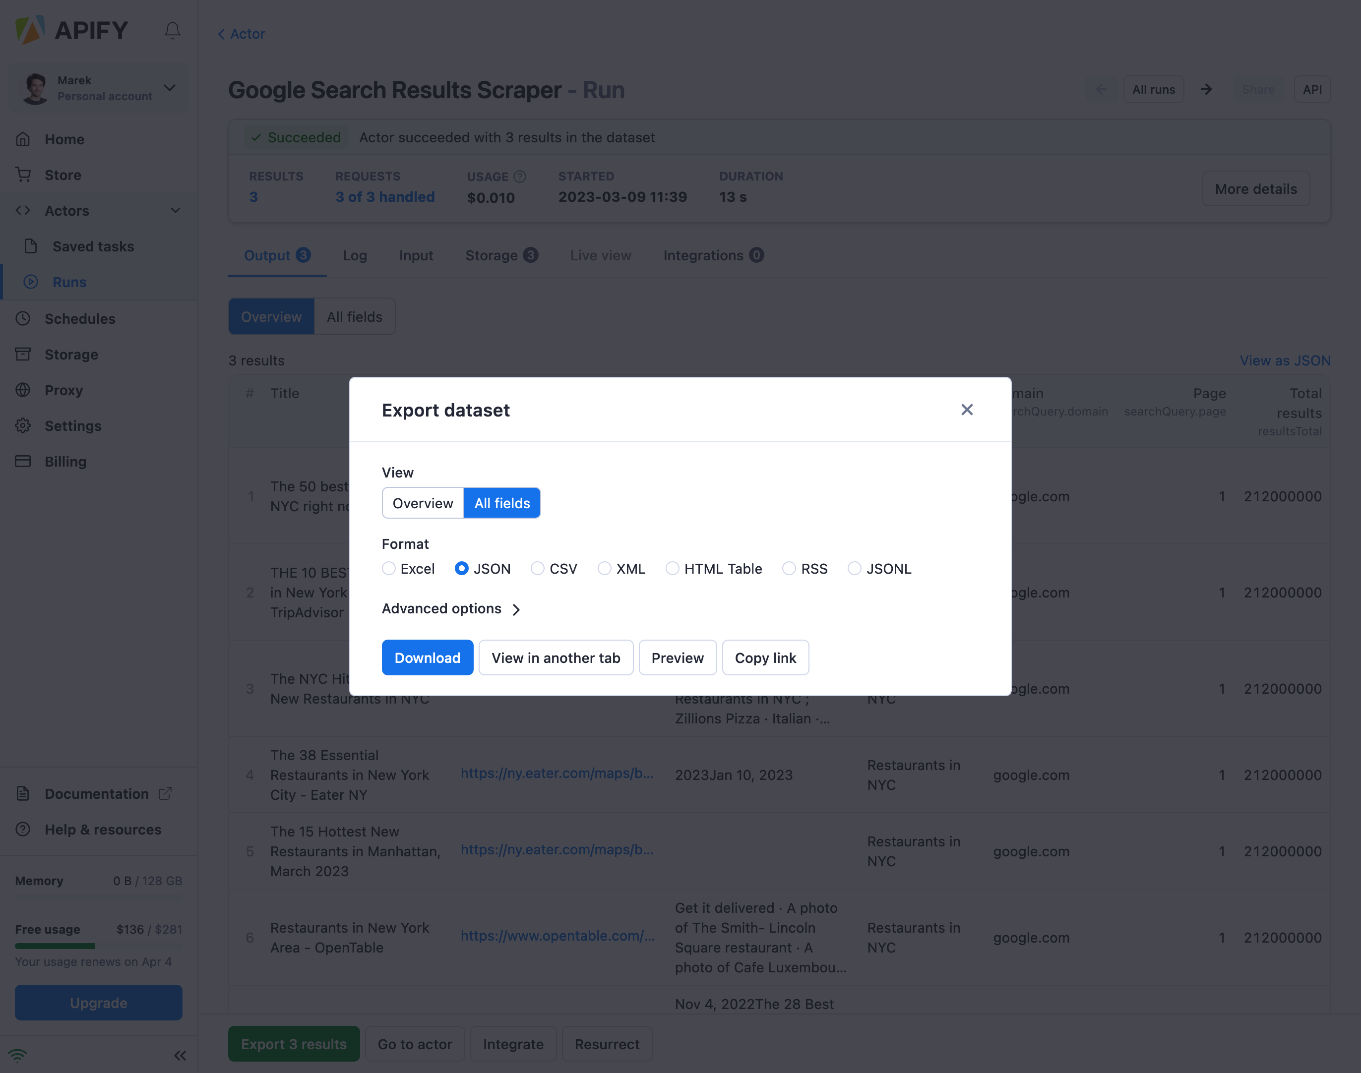Image resolution: width=1361 pixels, height=1073 pixels.
Task: Click the next run arrow icon
Action: [1206, 89]
